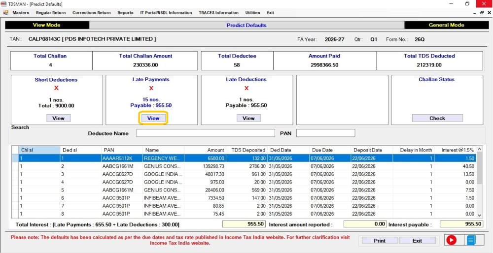Open the blue document help icon

[471, 240]
